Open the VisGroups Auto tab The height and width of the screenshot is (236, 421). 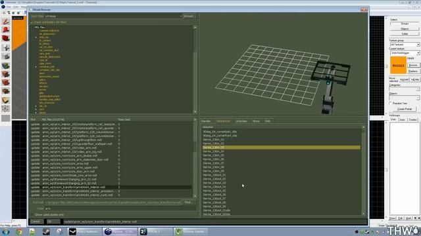[403, 119]
